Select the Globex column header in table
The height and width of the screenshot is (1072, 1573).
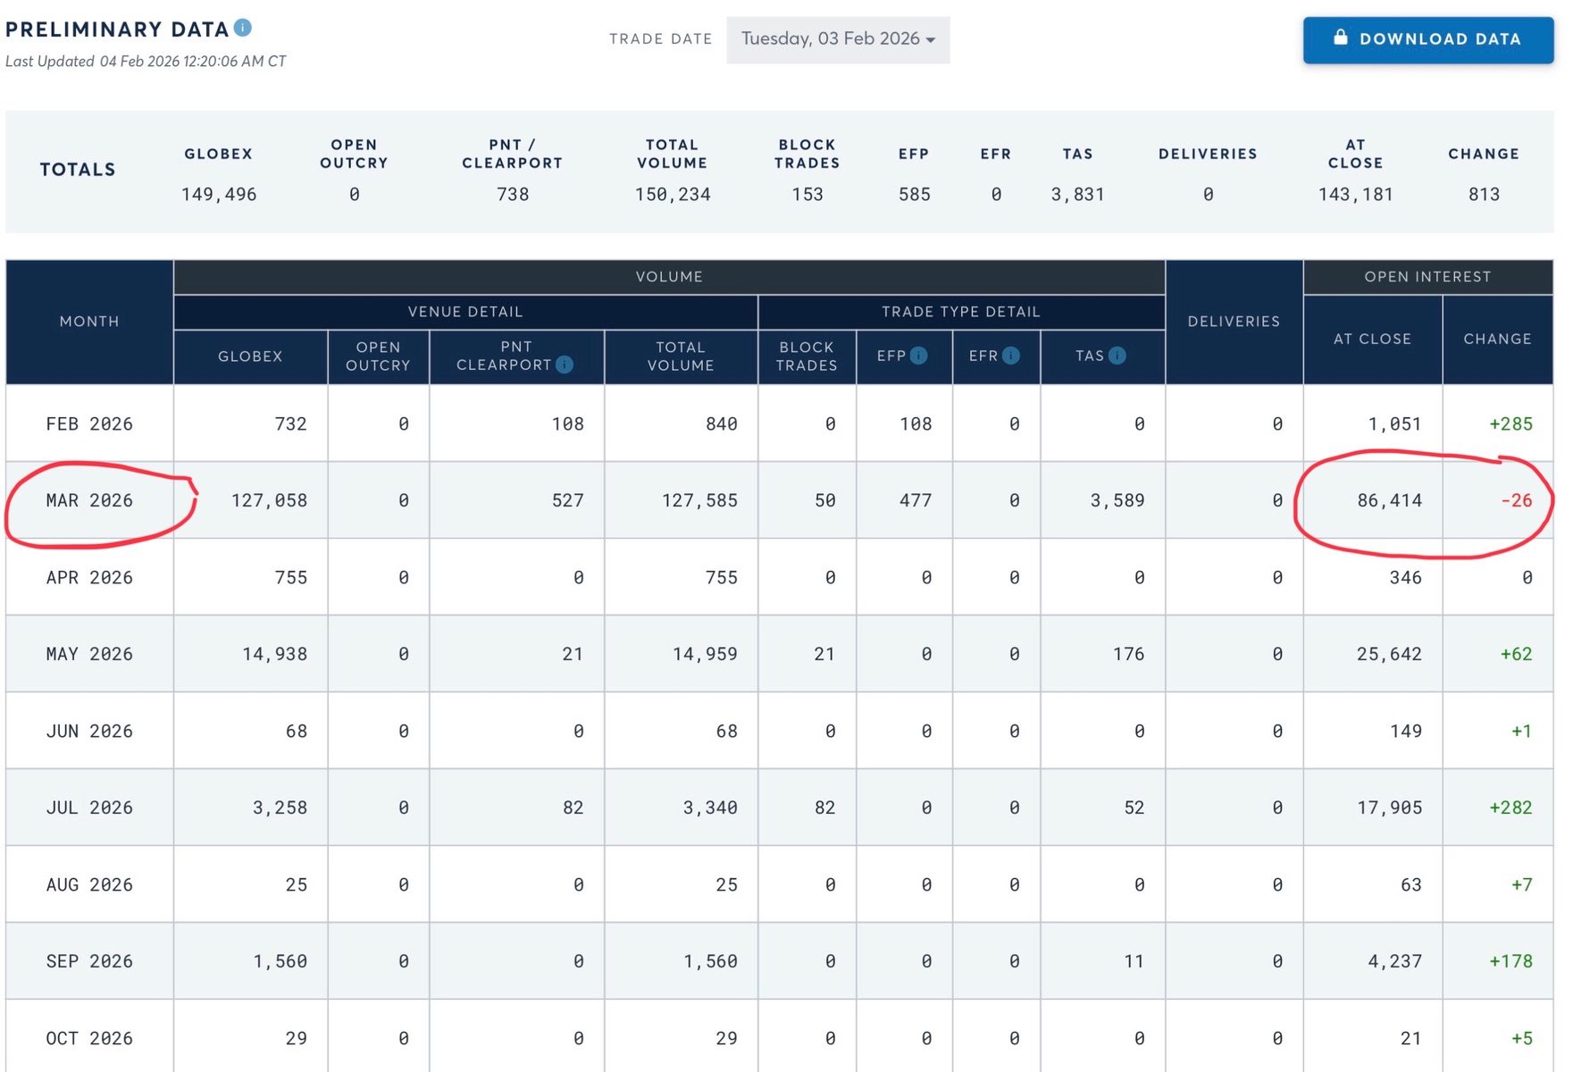tap(250, 356)
